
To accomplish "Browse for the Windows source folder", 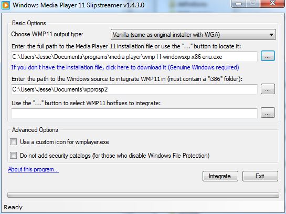I will click(x=268, y=89).
